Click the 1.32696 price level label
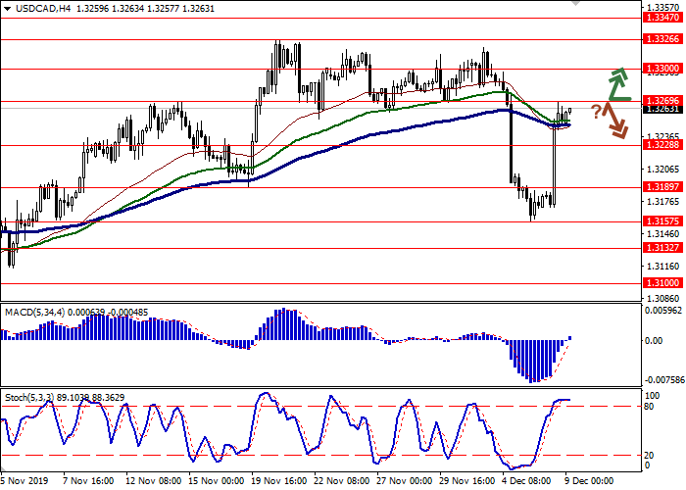Image resolution: width=686 pixels, height=490 pixels. tap(659, 100)
